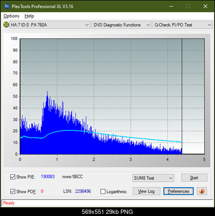The height and width of the screenshot is (216, 215).
Task: Minimize the PlexTools window
Action: 171,6
